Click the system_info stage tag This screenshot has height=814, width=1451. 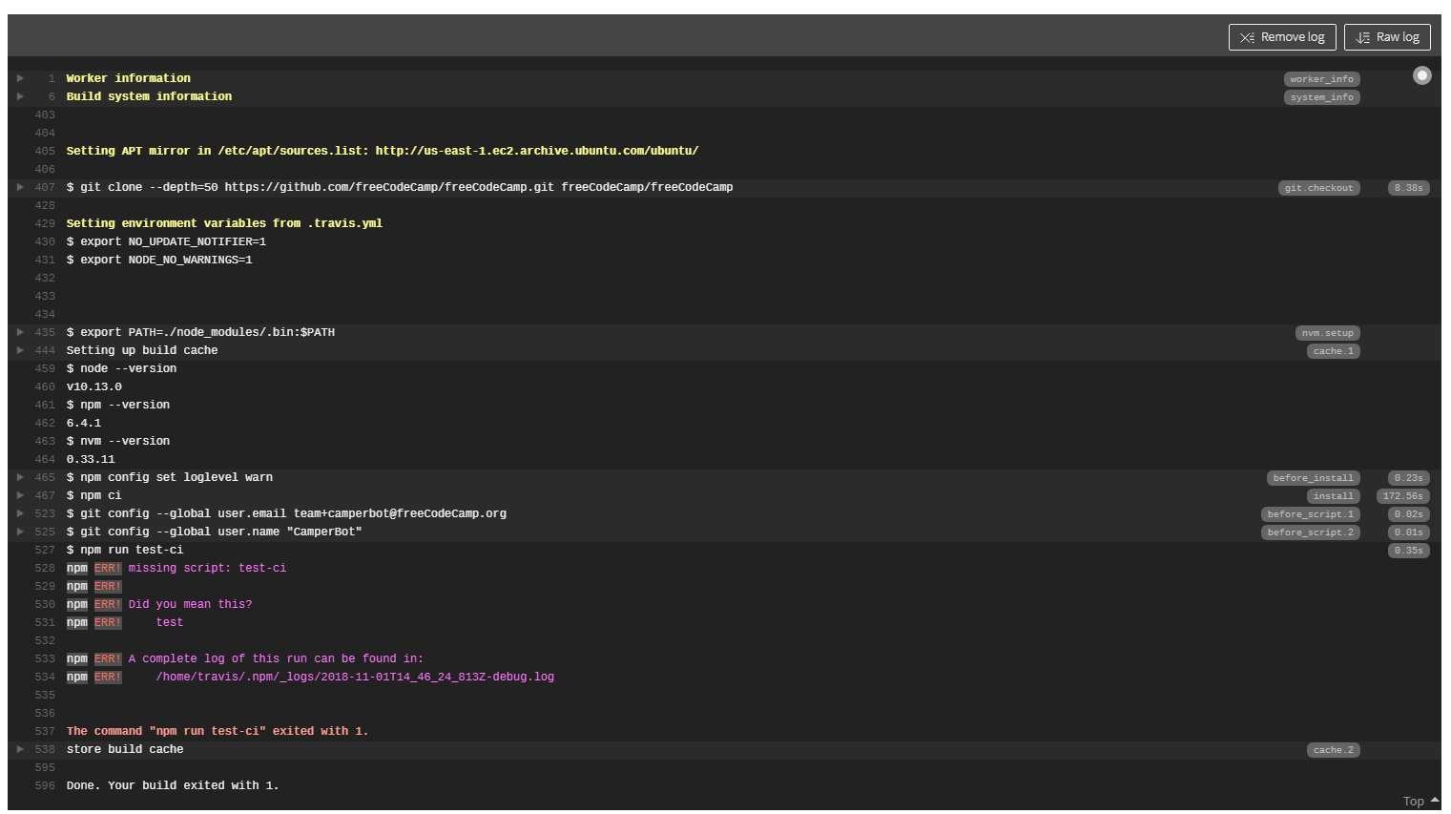pyautogui.click(x=1321, y=96)
